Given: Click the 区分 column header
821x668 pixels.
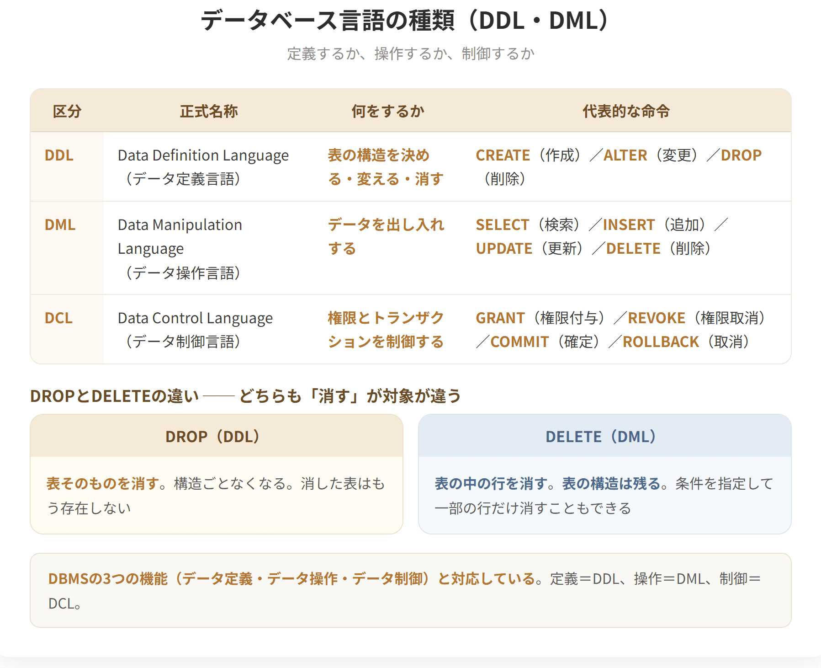Looking at the screenshot, I should coord(67,111).
